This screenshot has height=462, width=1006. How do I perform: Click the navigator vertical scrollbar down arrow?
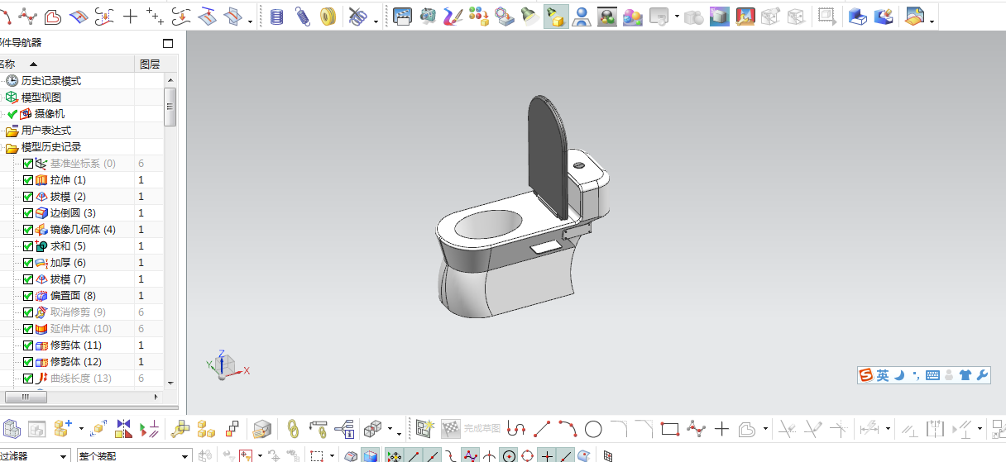point(170,382)
